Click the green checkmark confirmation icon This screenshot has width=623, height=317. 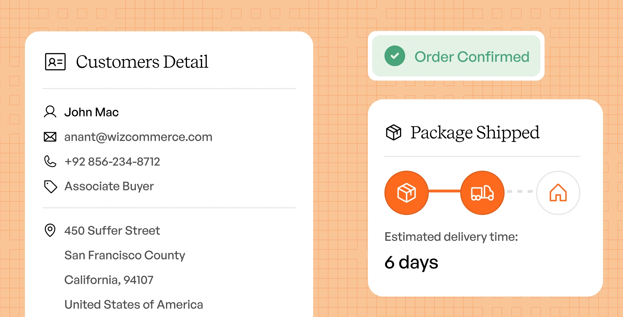(394, 56)
